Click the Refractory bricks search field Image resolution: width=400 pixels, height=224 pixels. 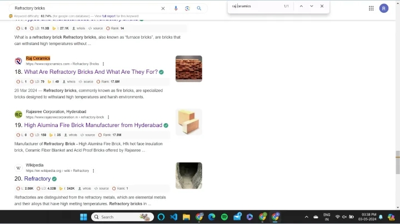[86, 8]
